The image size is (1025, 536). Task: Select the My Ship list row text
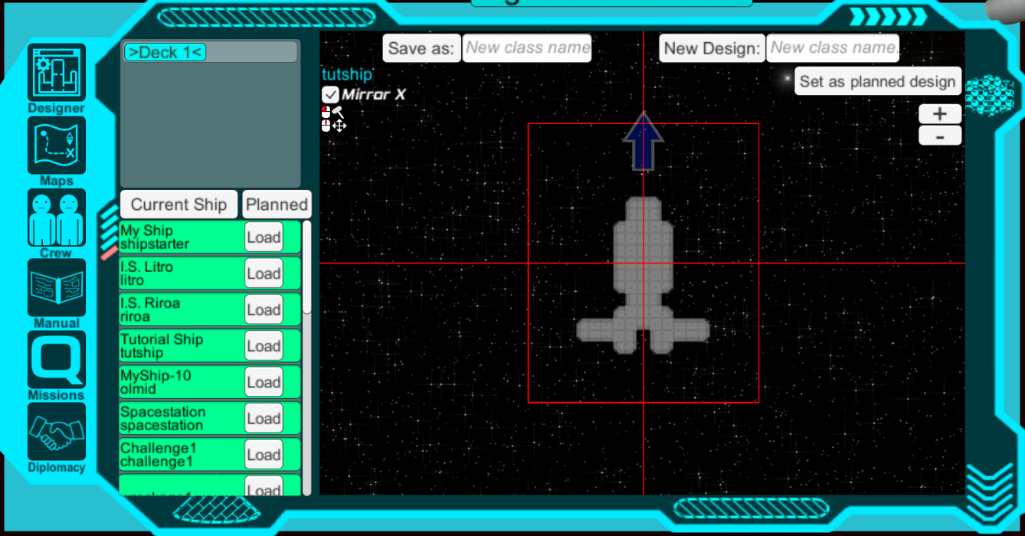click(154, 237)
